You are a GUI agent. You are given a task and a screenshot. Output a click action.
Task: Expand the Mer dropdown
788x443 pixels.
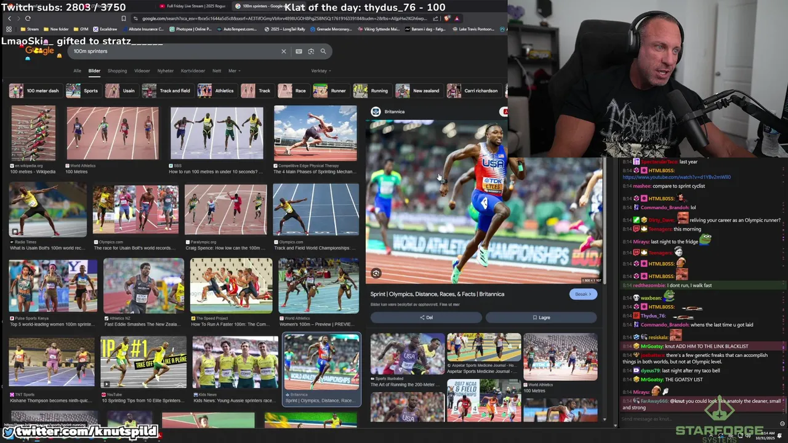pos(234,71)
